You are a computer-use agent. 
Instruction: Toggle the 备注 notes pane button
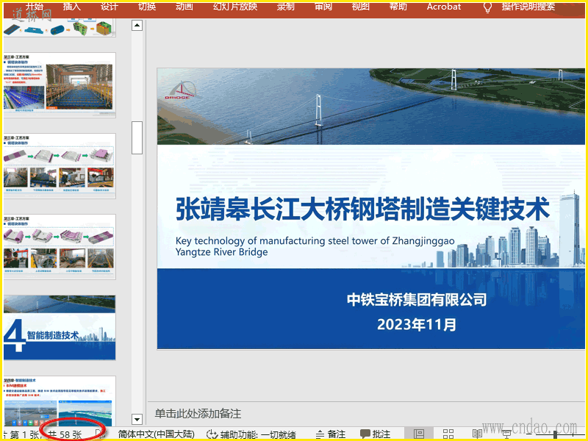(x=330, y=434)
